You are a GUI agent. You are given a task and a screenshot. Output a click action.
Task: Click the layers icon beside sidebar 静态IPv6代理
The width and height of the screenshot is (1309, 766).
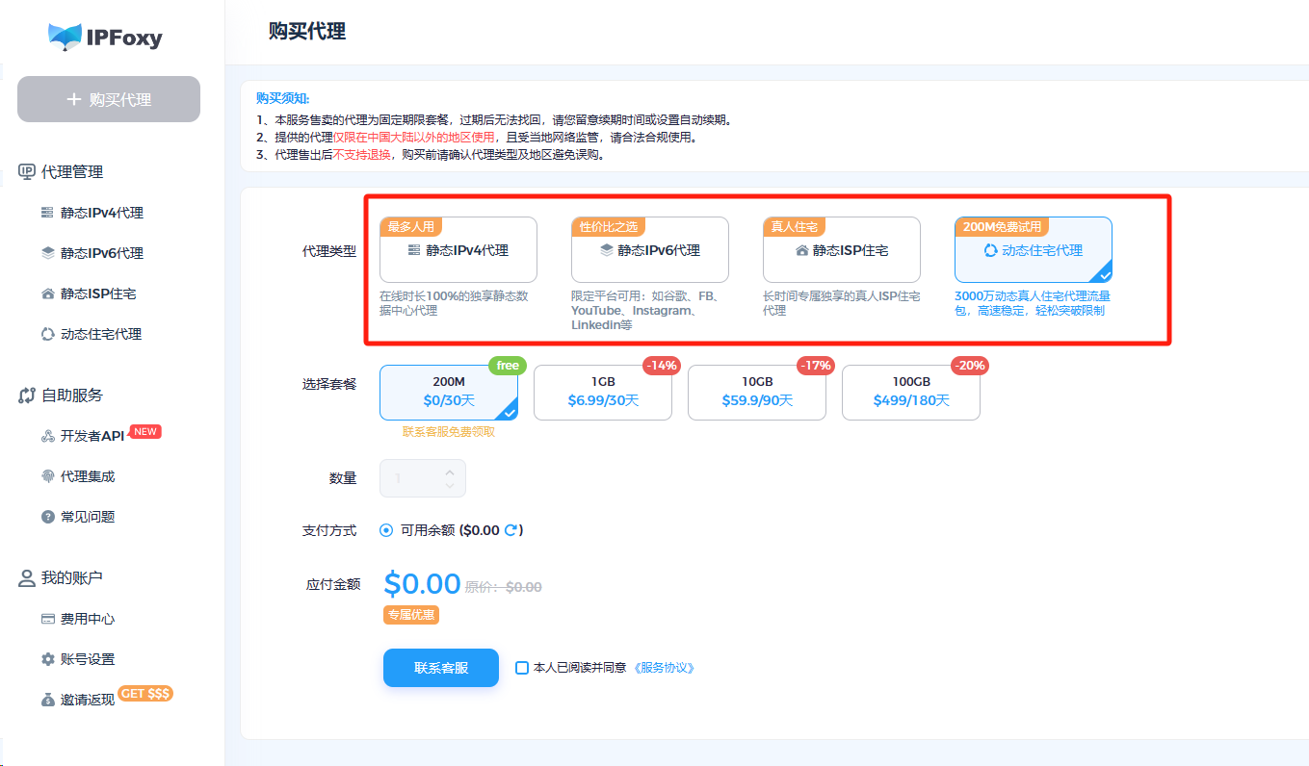click(48, 253)
